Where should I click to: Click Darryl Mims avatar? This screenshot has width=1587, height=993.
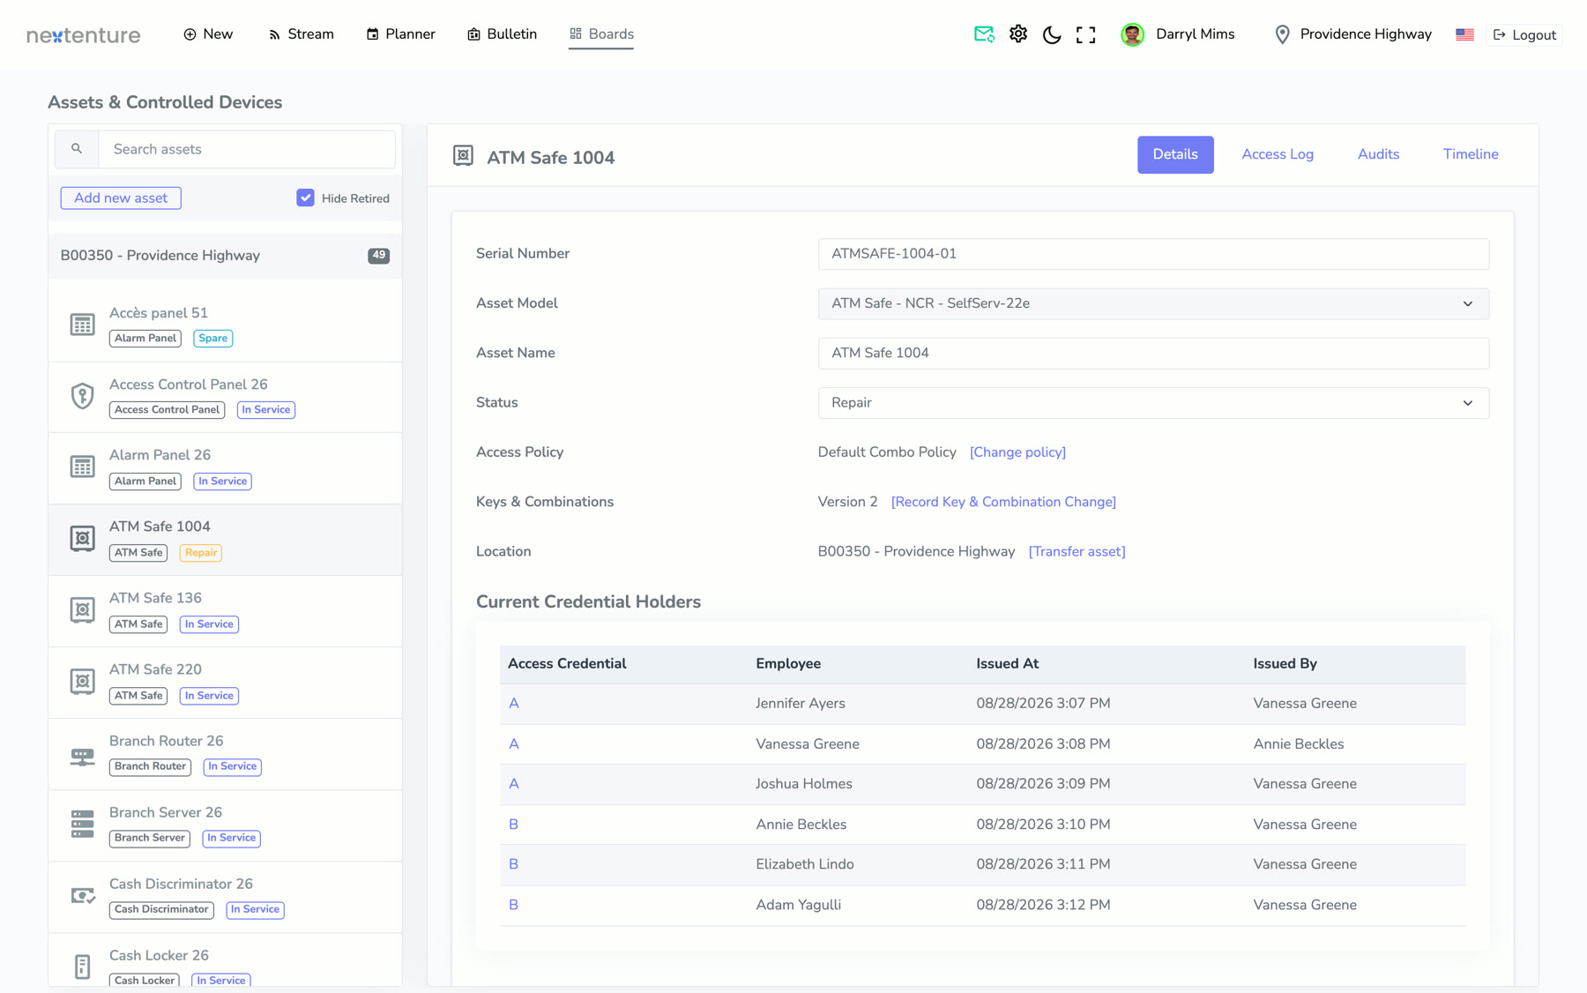click(1133, 34)
